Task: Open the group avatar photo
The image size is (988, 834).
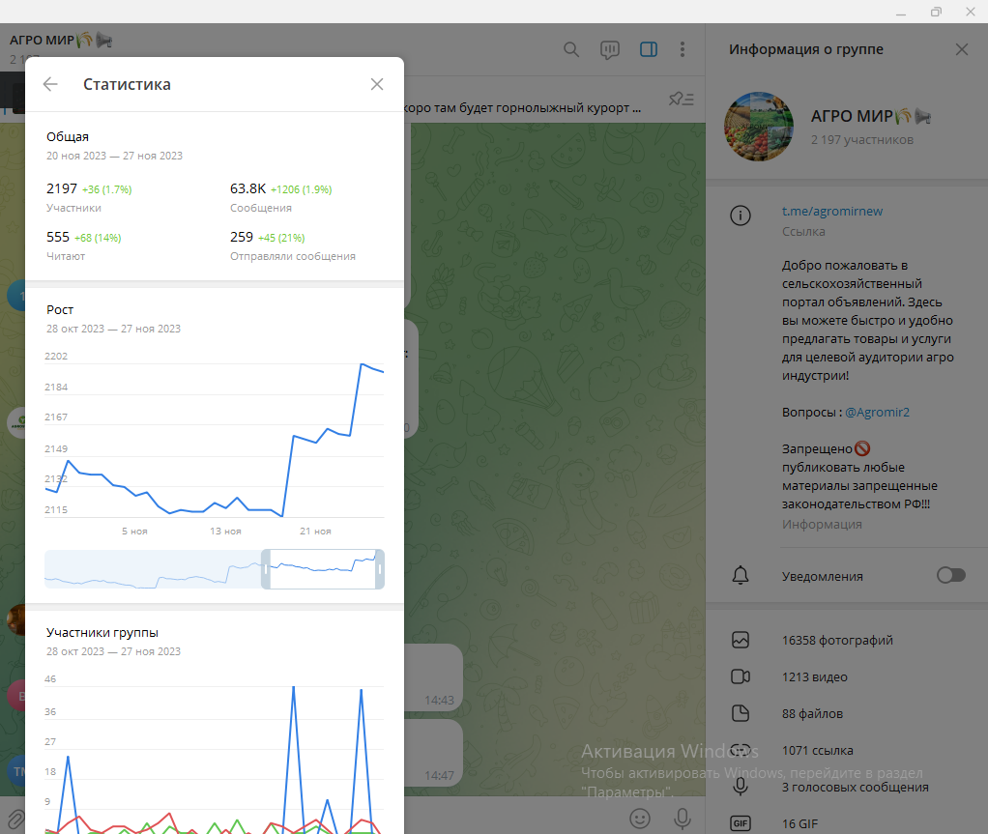Action: pos(759,127)
